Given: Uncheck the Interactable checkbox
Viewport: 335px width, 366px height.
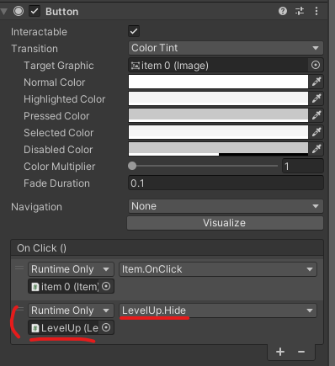Looking at the screenshot, I should coord(134,31).
